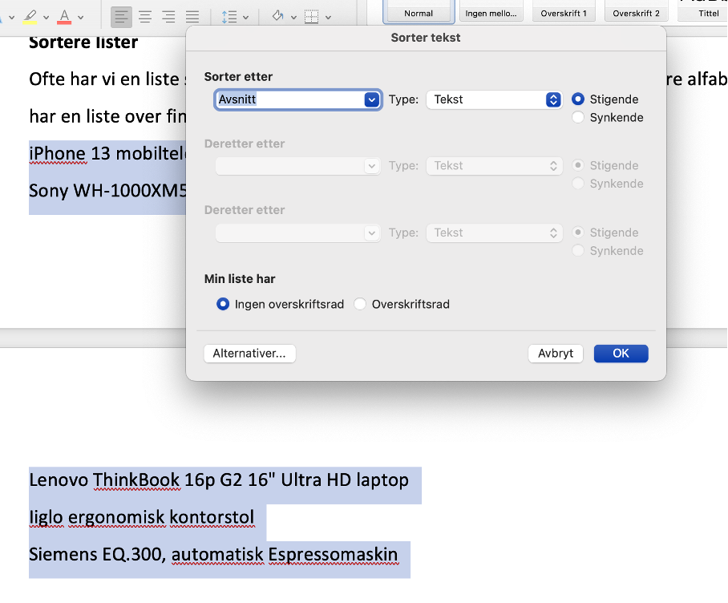
Task: Open the first Type Tekst dropdown
Action: tap(494, 99)
